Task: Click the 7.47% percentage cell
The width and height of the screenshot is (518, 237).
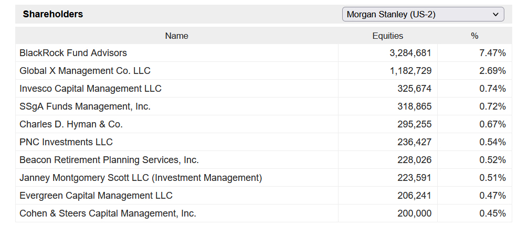Action: point(492,53)
